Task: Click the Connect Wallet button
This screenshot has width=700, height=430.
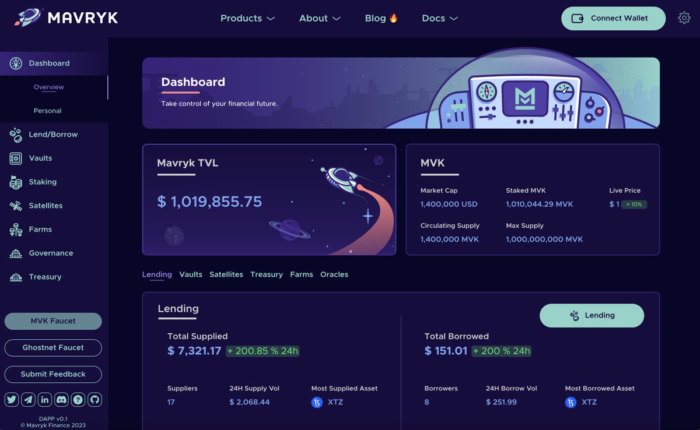Action: click(x=612, y=18)
